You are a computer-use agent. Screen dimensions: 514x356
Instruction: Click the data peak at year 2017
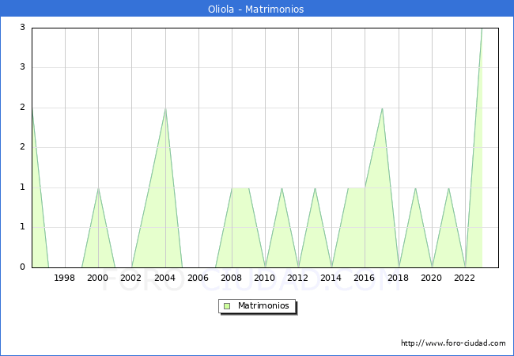pos(382,108)
